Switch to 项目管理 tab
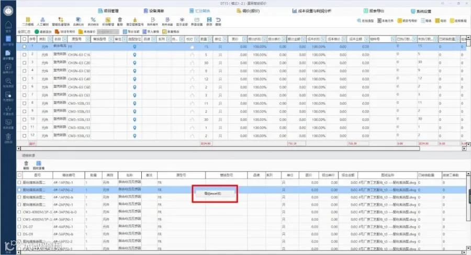This screenshot has height=255, width=471. (x=108, y=11)
